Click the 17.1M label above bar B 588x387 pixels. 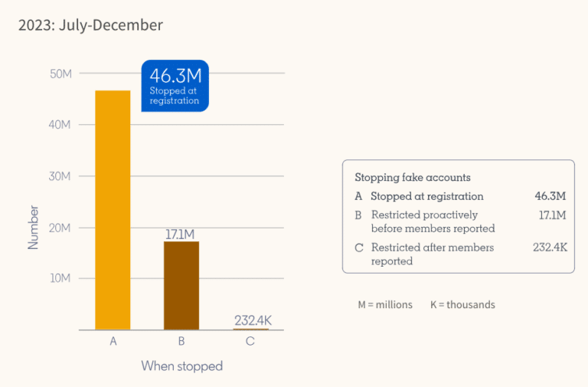[181, 234]
